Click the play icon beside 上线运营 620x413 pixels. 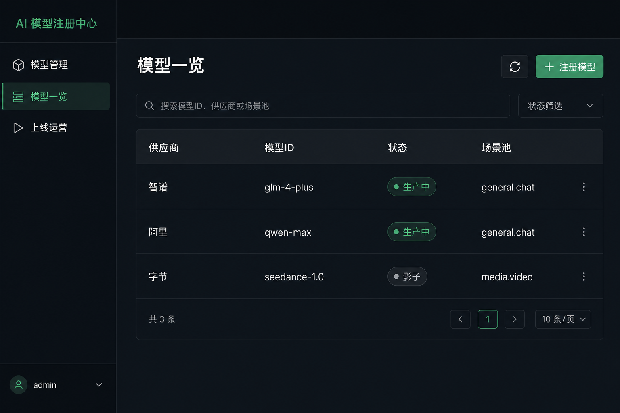[x=18, y=128]
